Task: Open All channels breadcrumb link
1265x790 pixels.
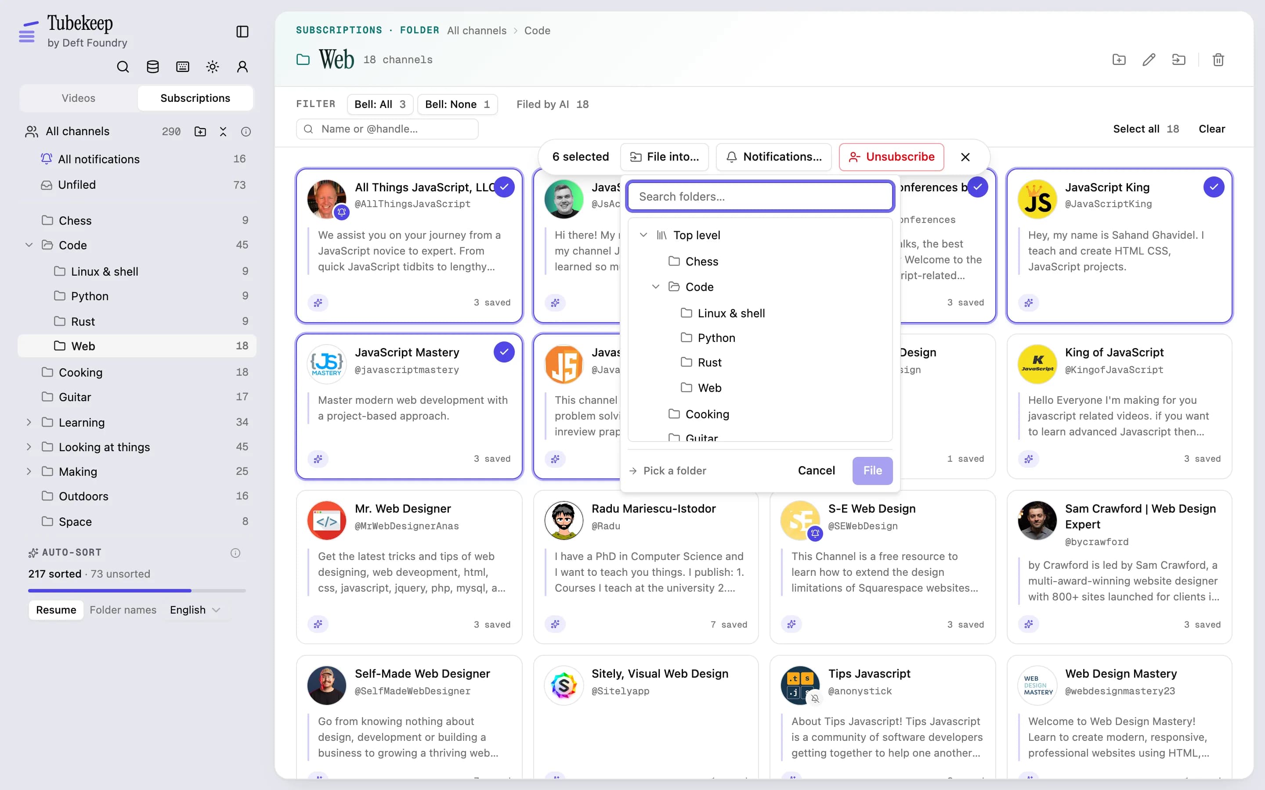Action: coord(476,31)
